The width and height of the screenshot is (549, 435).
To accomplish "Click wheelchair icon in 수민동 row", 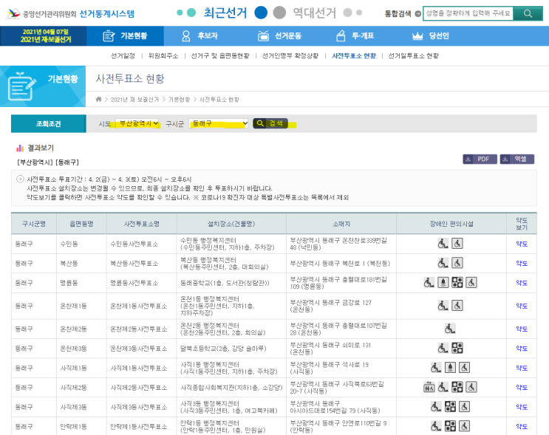I will pos(443,243).
